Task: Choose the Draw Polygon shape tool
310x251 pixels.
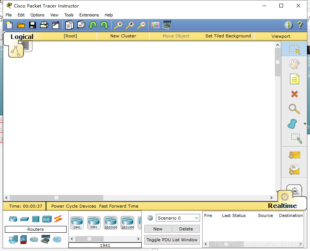Action: [x=292, y=124]
